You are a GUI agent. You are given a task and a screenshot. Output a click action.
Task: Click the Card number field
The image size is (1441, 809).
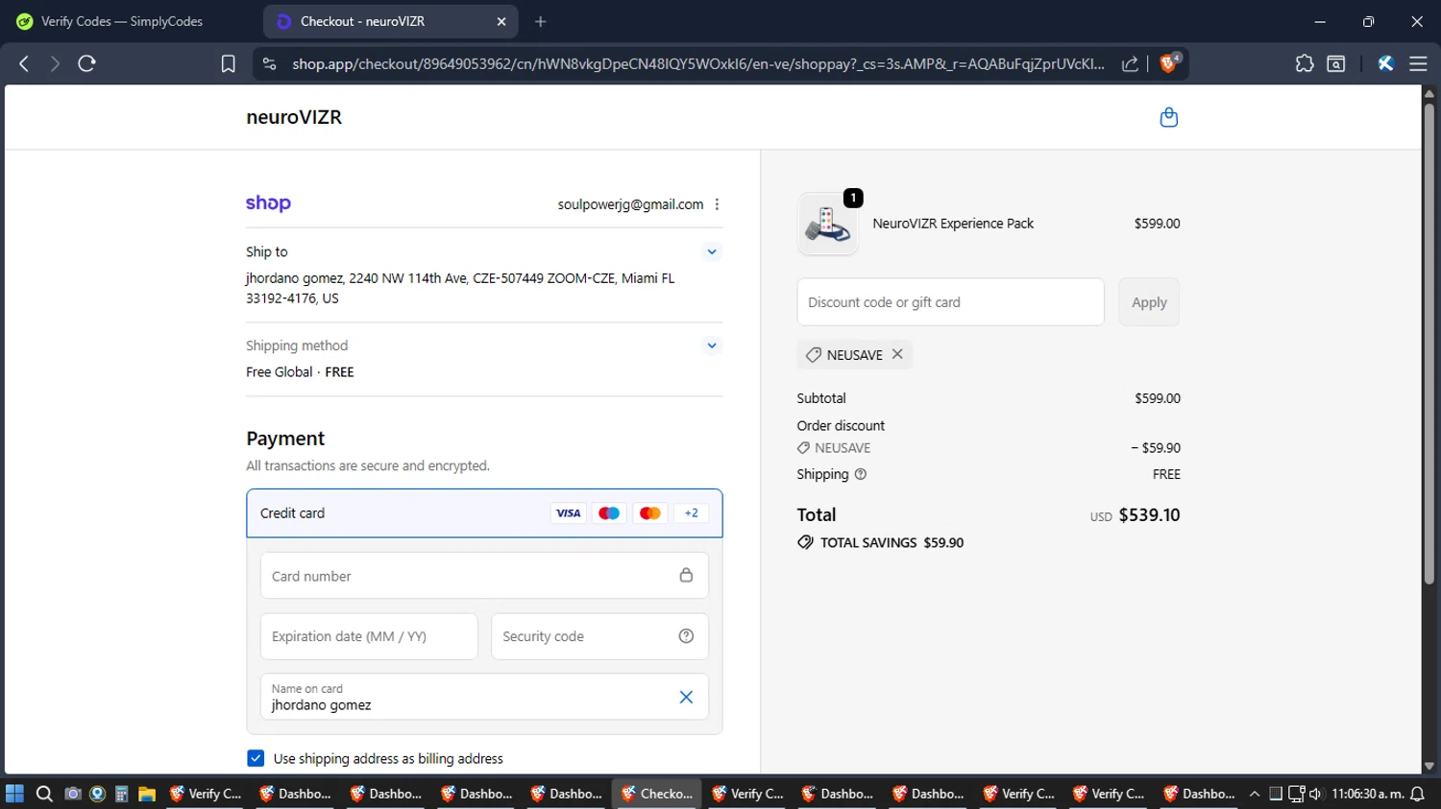[484, 576]
